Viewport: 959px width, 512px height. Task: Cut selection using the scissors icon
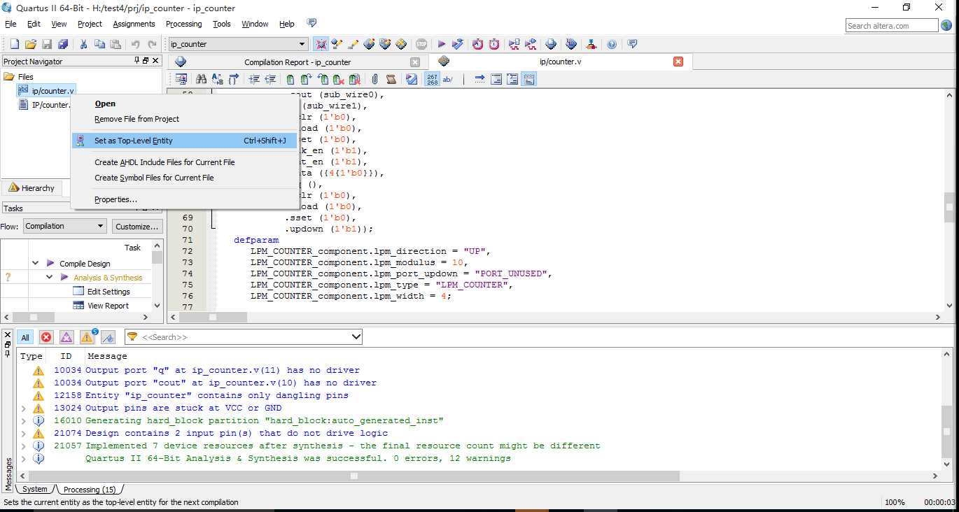(83, 44)
